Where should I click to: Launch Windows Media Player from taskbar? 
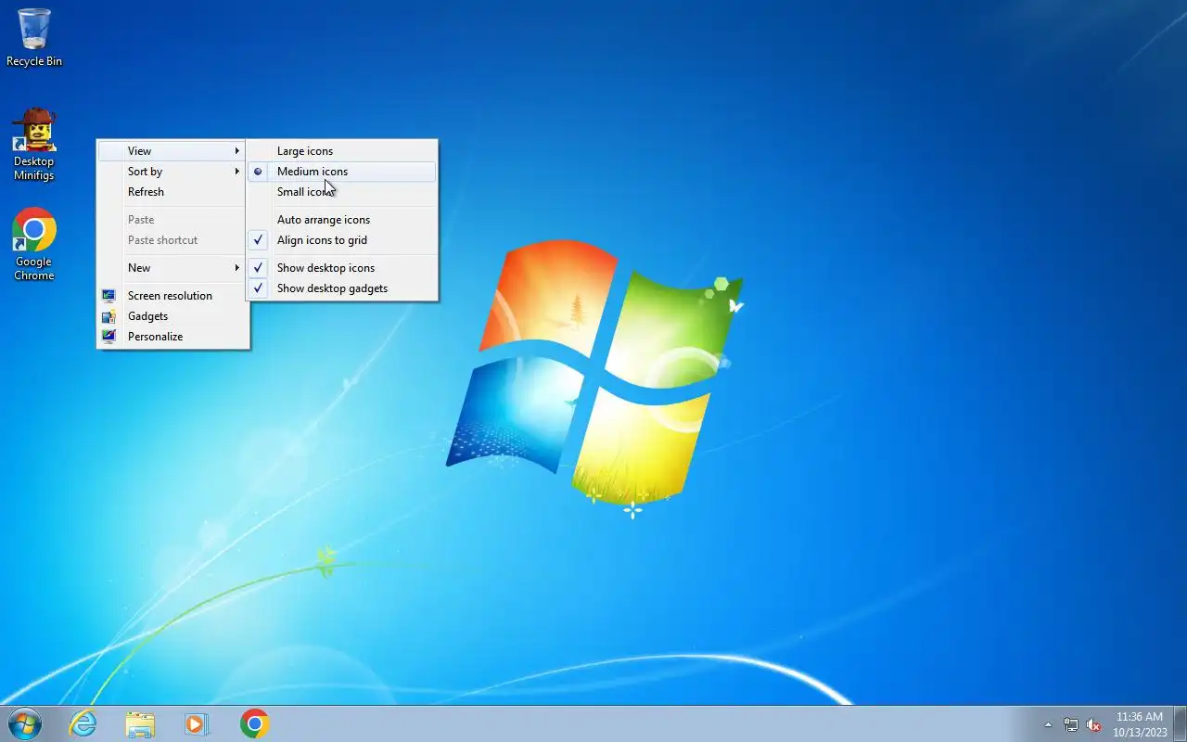[197, 723]
